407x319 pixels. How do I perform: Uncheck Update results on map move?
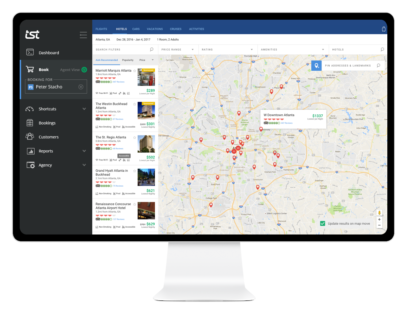[323, 224]
